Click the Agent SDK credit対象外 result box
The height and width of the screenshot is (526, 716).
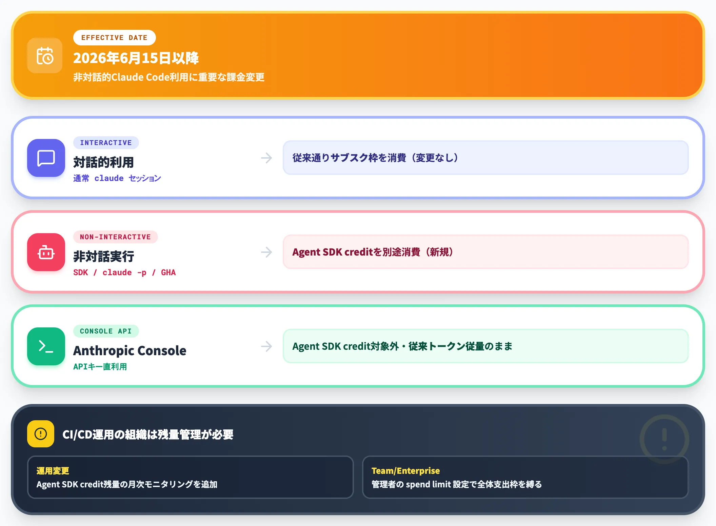pos(485,346)
